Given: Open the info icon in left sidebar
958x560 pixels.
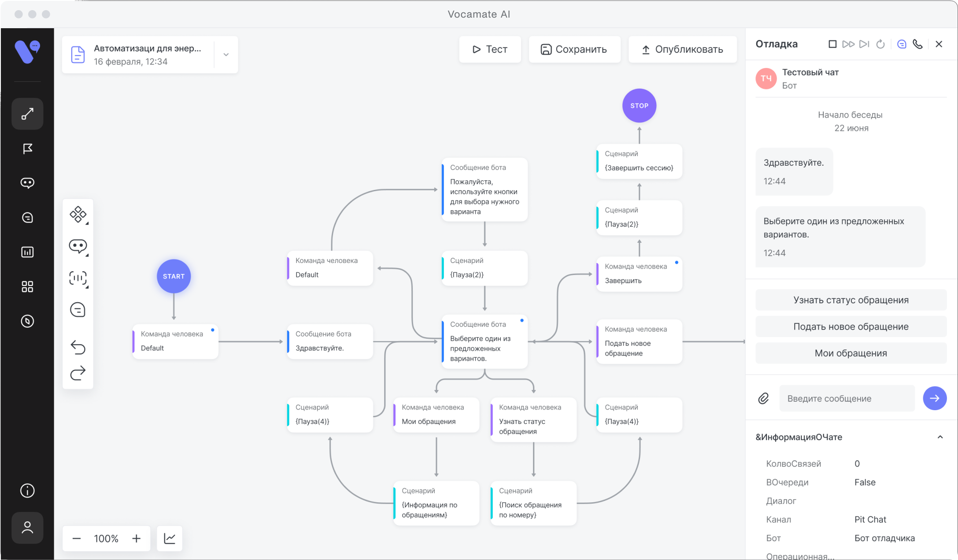Looking at the screenshot, I should point(27,490).
